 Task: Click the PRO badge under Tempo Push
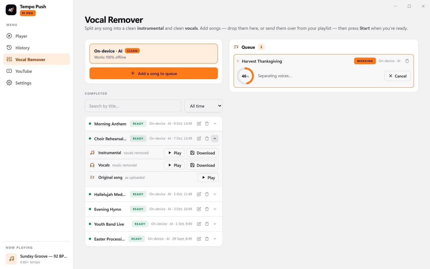tap(28, 13)
